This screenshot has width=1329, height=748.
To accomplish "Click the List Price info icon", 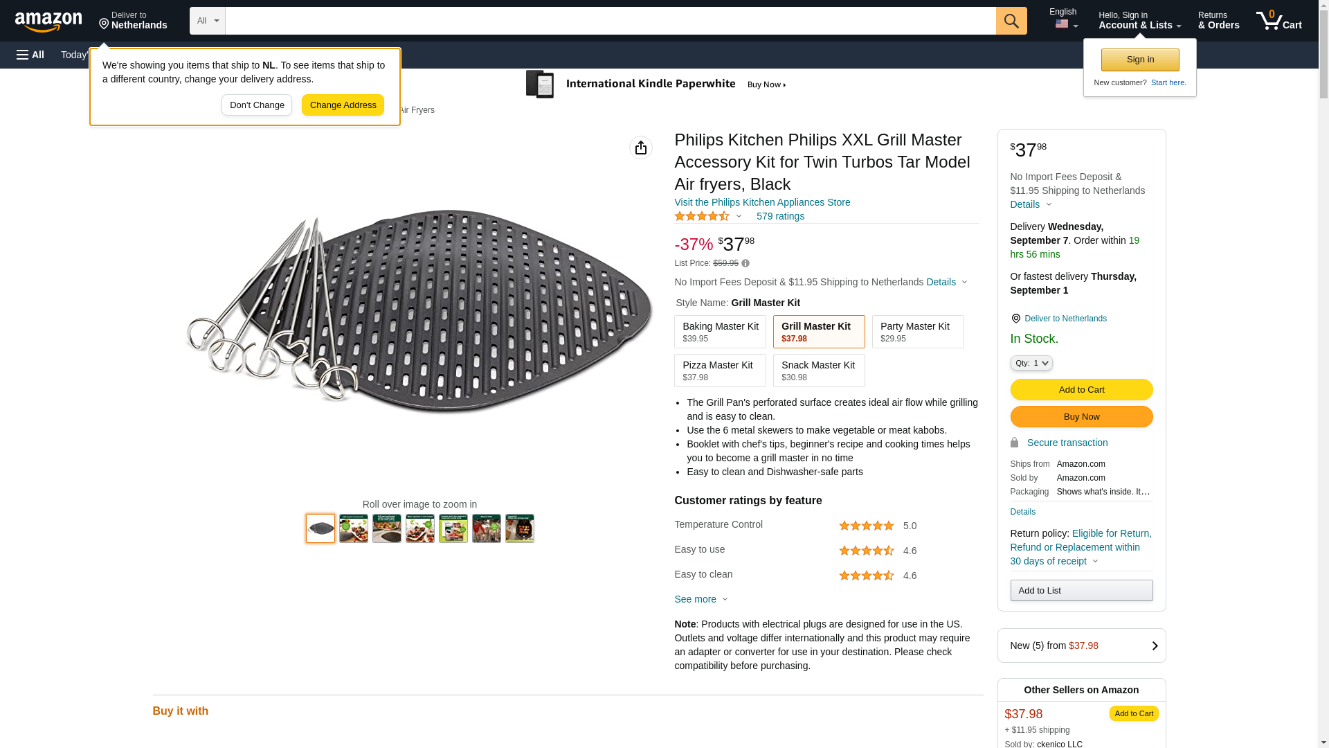I will [745, 263].
